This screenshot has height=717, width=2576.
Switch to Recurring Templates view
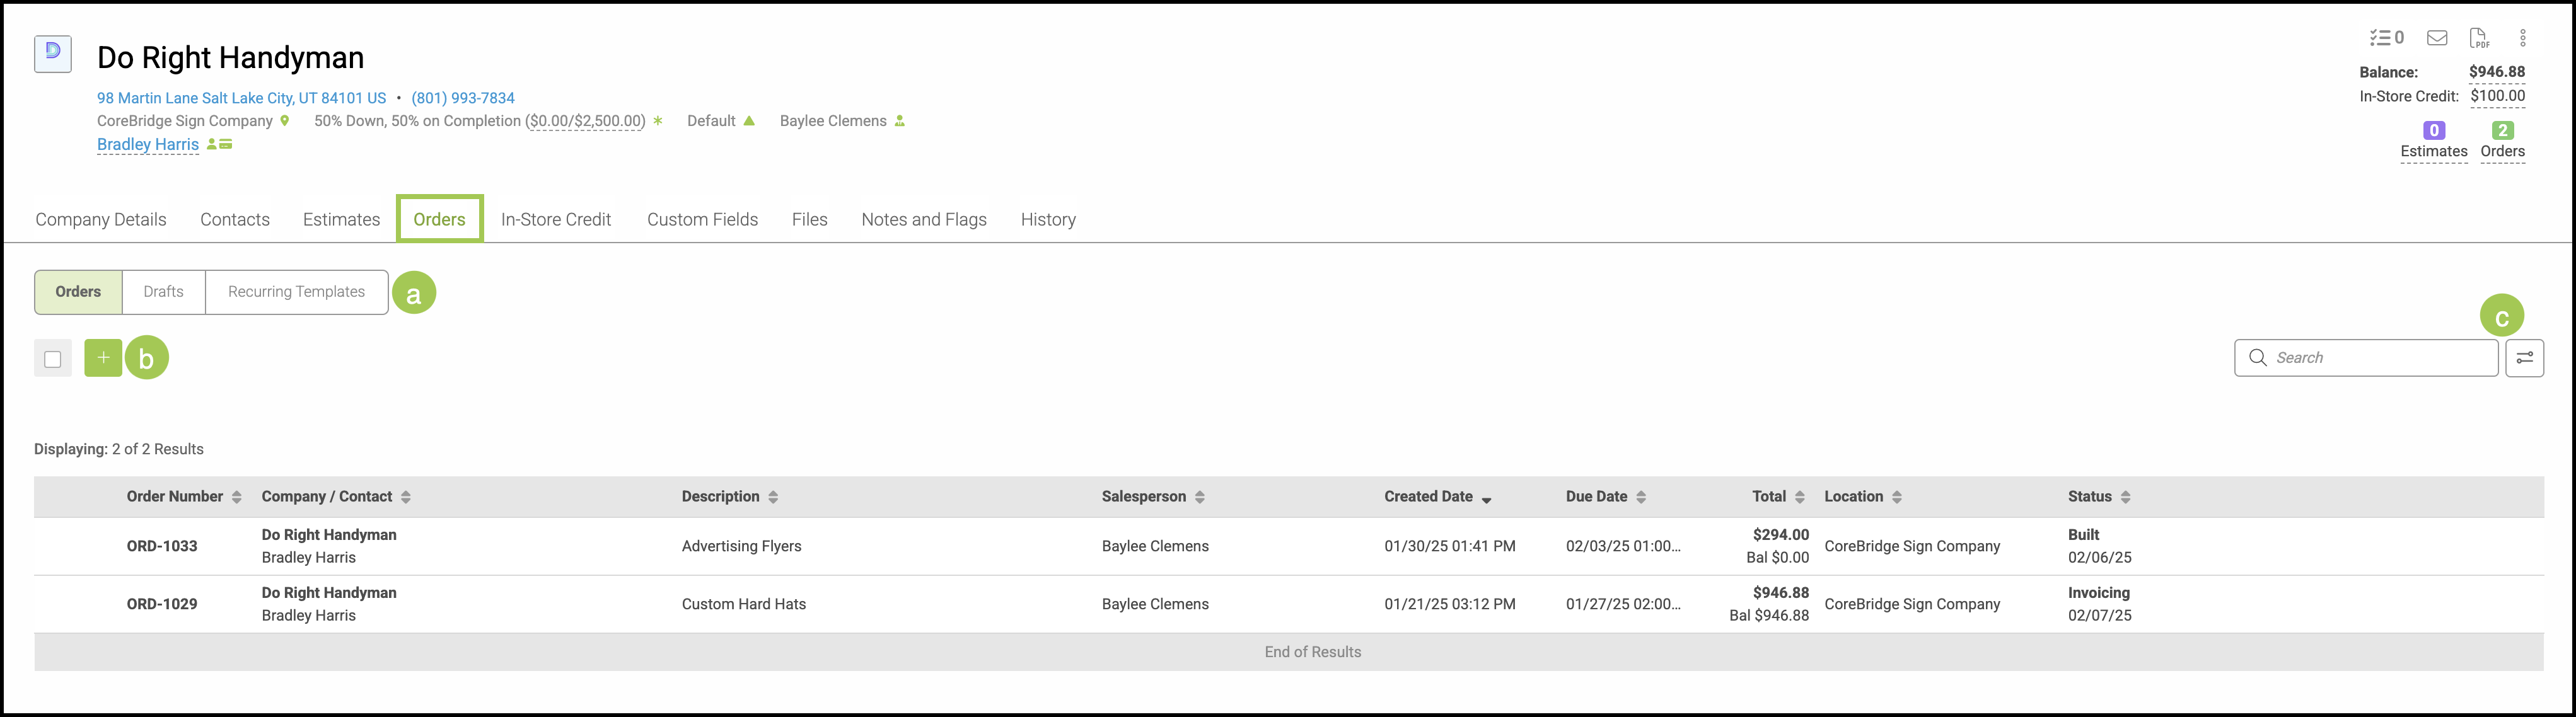tap(296, 292)
